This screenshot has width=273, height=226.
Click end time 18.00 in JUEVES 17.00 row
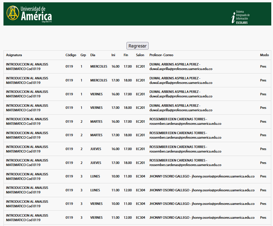[x=127, y=163]
